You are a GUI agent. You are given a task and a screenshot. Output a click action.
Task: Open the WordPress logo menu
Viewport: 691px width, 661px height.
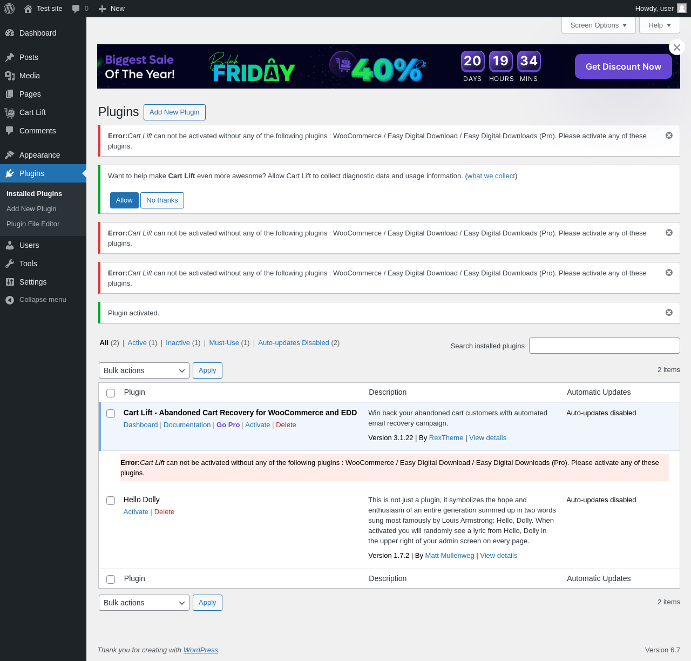[9, 9]
